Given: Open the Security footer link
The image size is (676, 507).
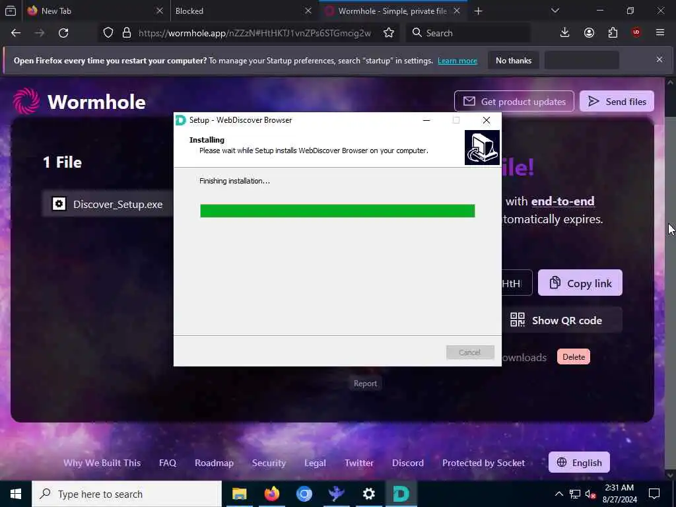Looking at the screenshot, I should tap(269, 463).
